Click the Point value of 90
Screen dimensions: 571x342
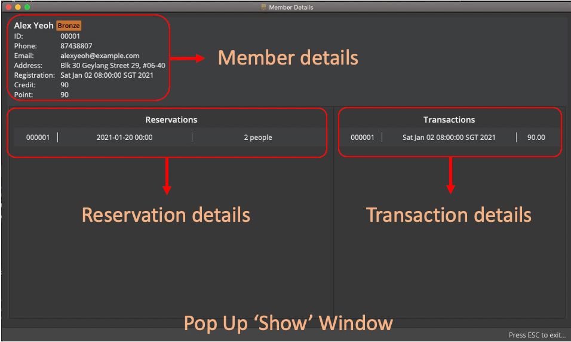pos(65,95)
